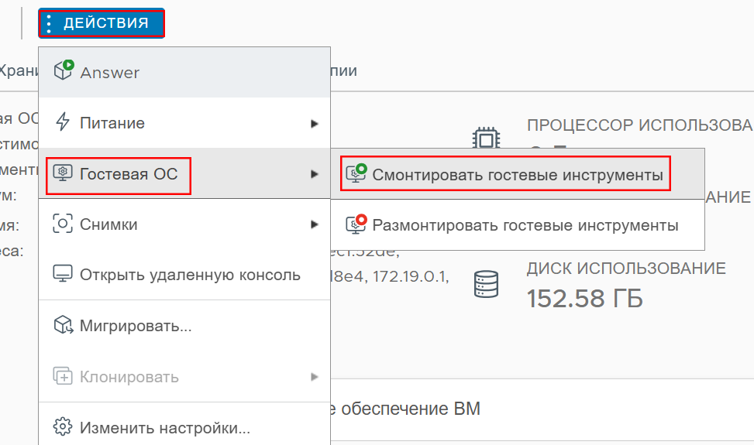Viewport: 754px width, 445px height.
Task: Click the three-dot icon in ДЕЙСТВИЯ button
Action: 49,23
